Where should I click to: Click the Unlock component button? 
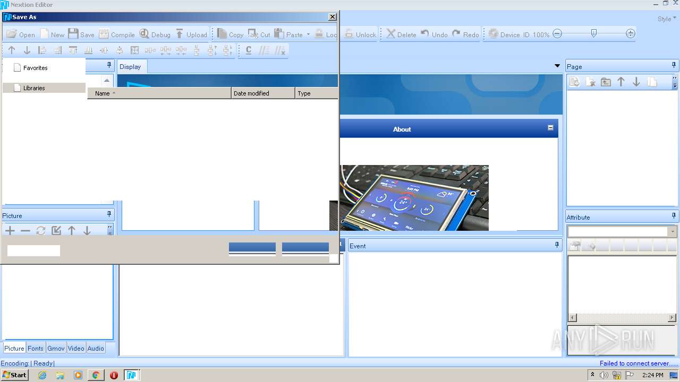click(360, 34)
